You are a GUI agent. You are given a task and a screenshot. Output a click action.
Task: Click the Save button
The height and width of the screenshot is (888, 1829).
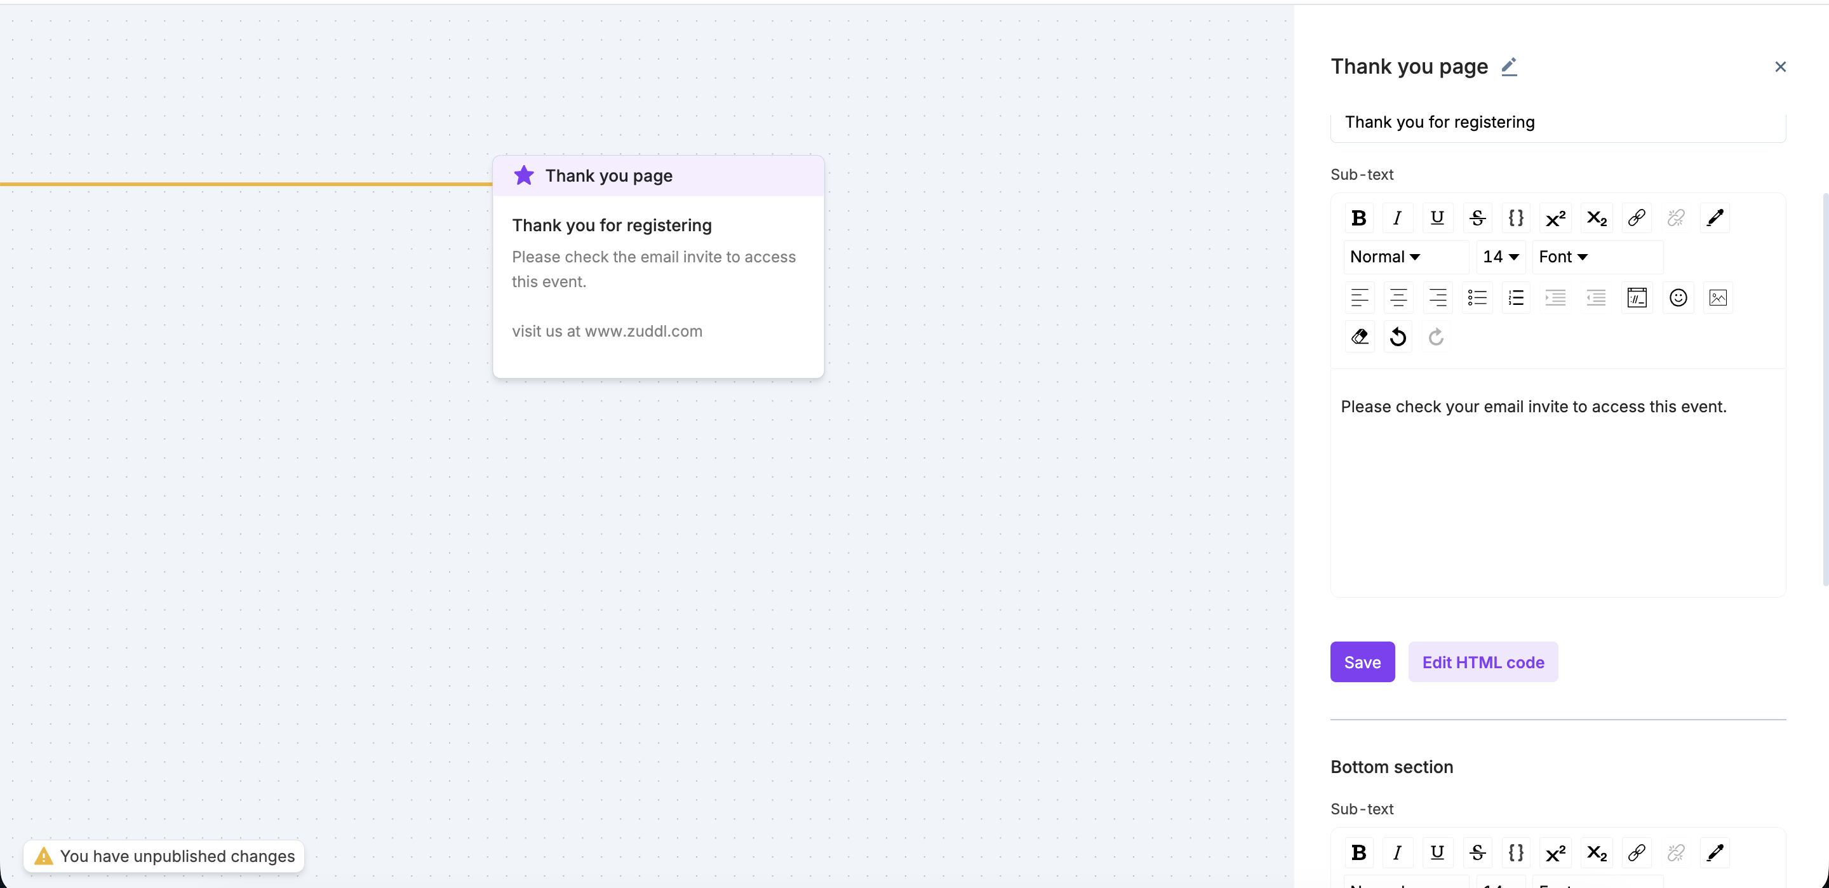tap(1362, 662)
